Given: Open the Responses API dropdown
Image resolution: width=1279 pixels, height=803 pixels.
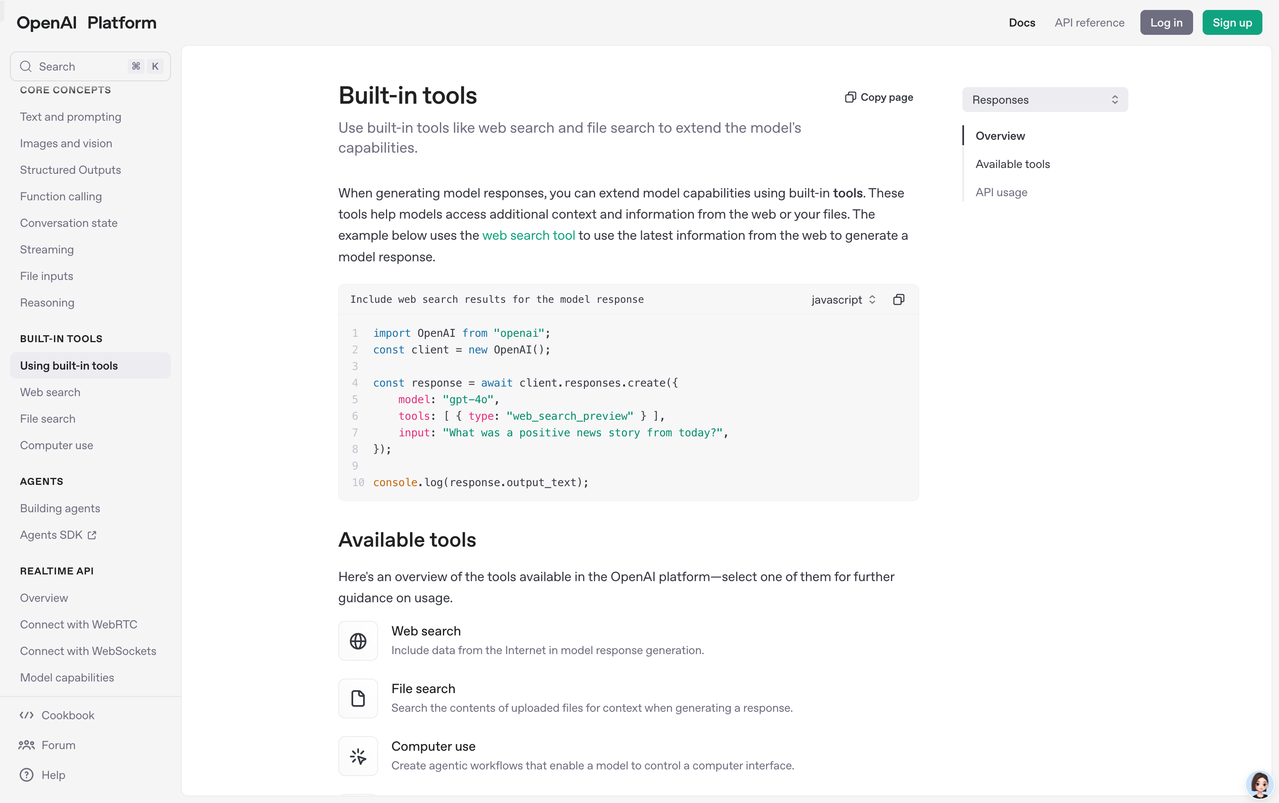Looking at the screenshot, I should [x=1045, y=100].
